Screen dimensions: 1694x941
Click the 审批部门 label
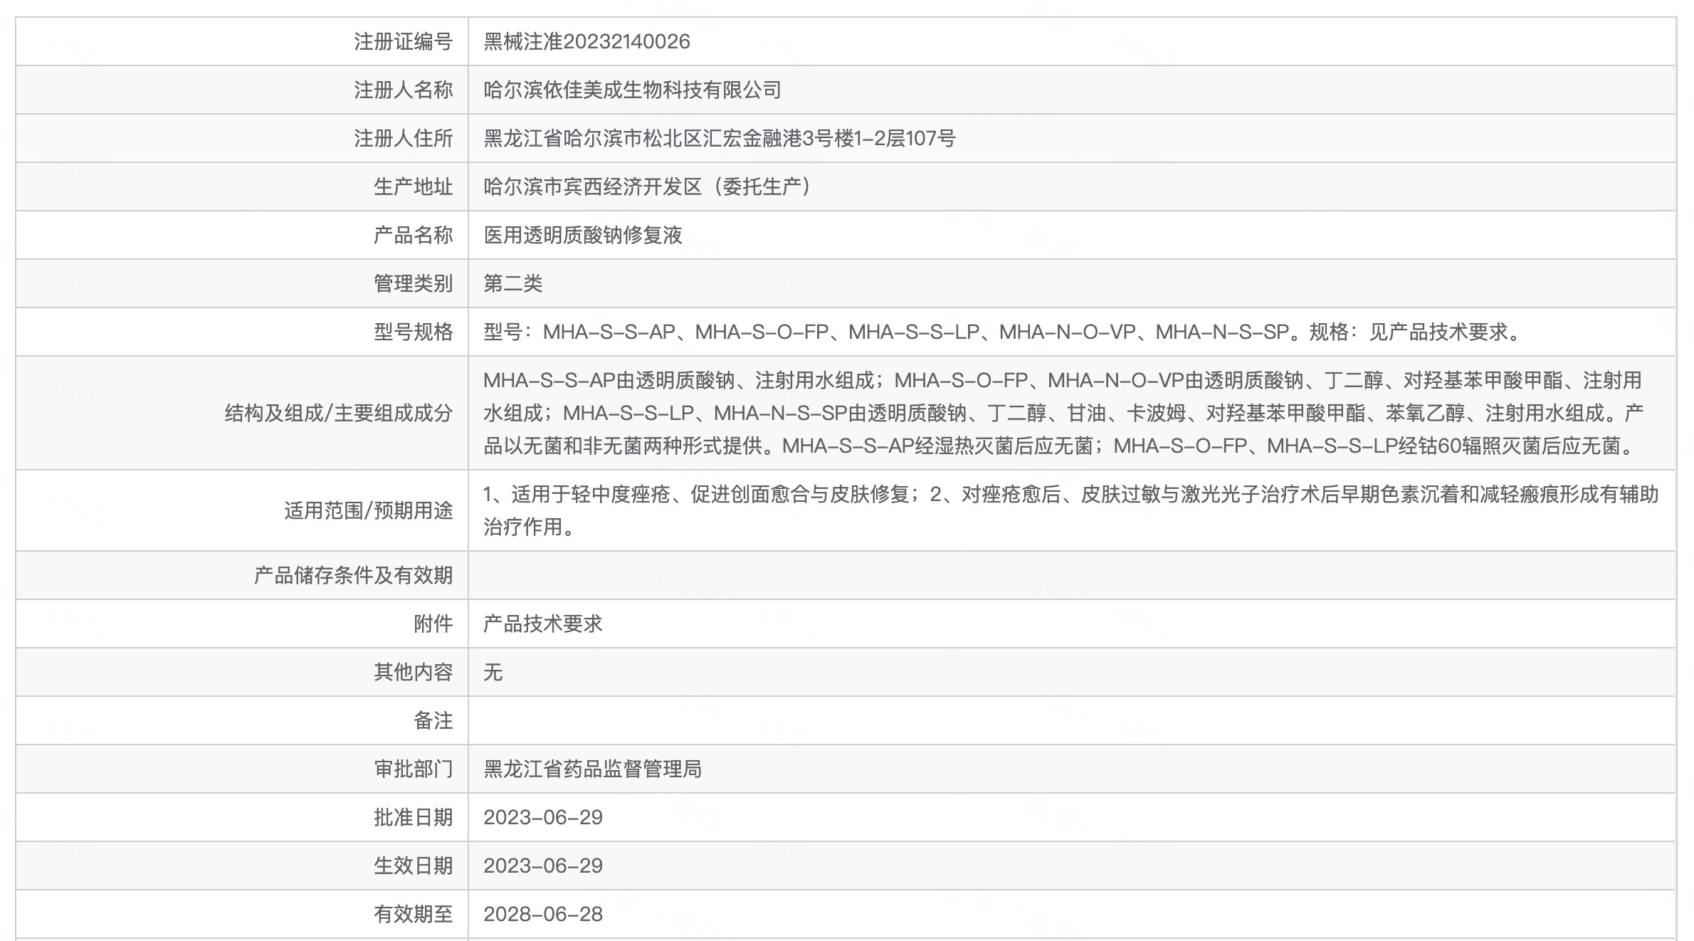[414, 769]
